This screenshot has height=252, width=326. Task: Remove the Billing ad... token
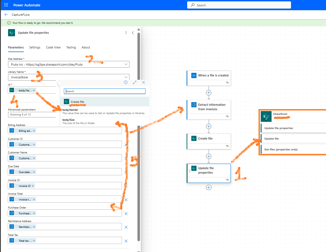(34, 131)
